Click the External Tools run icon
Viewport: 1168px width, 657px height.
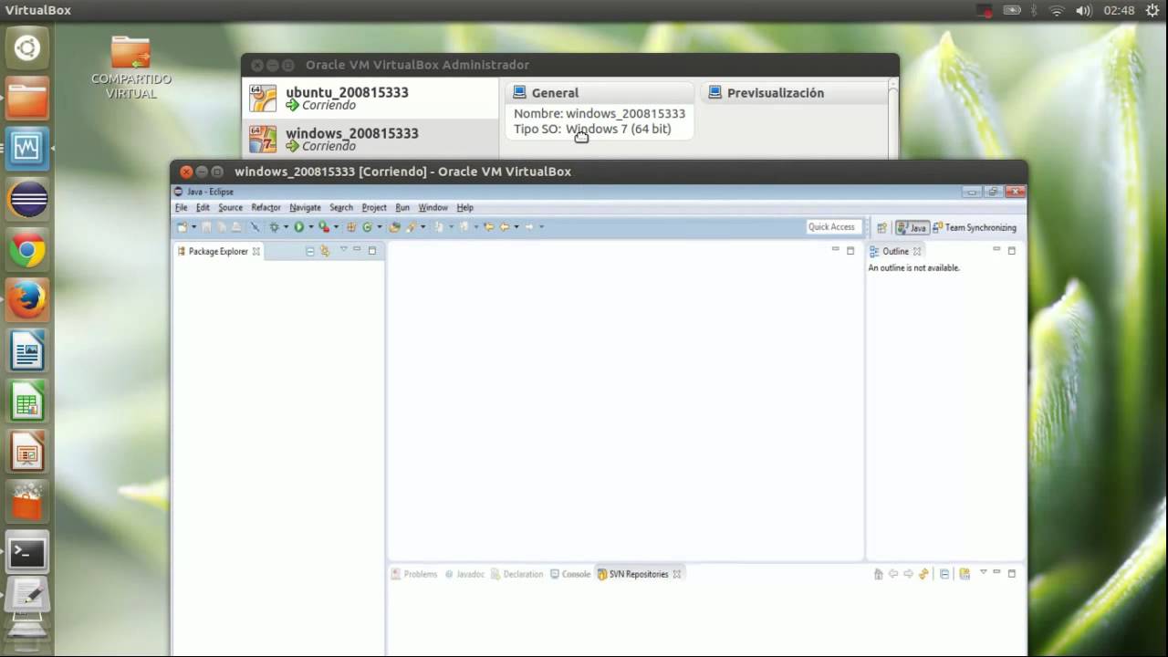[324, 227]
